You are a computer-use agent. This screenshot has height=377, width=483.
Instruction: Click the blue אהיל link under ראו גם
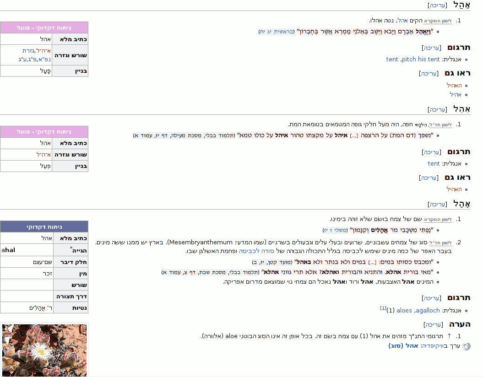pos(455,95)
